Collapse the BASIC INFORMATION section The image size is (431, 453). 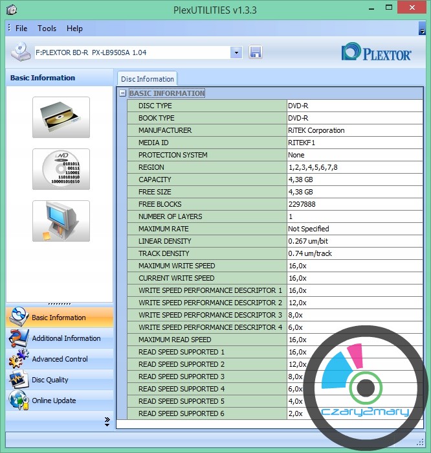pyautogui.click(x=122, y=93)
